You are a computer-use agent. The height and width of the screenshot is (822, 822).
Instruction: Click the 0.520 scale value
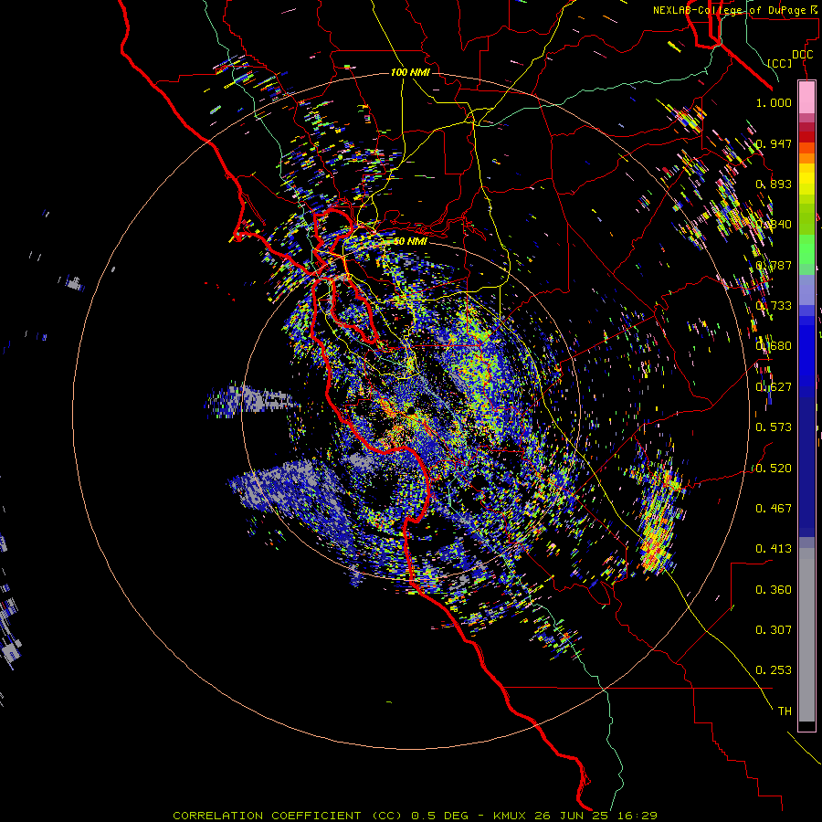click(774, 468)
